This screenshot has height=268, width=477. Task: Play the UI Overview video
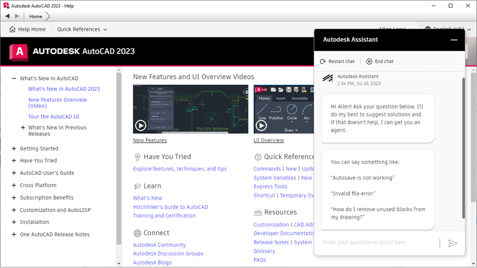(261, 125)
